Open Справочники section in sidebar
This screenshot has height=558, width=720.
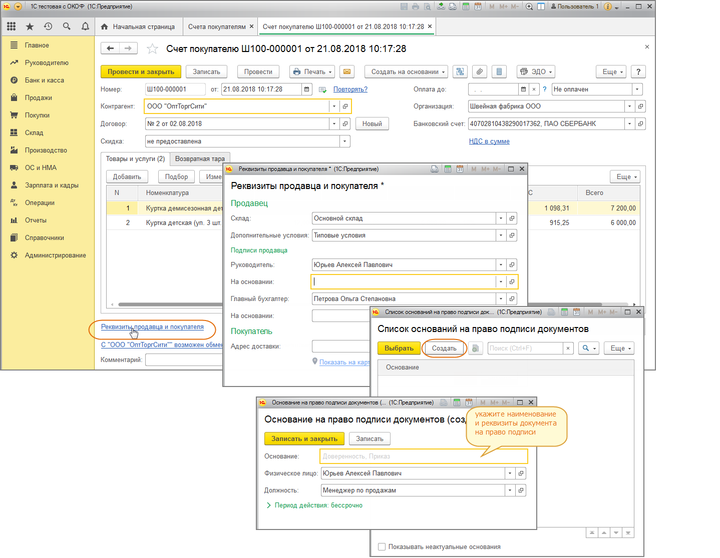(45, 237)
